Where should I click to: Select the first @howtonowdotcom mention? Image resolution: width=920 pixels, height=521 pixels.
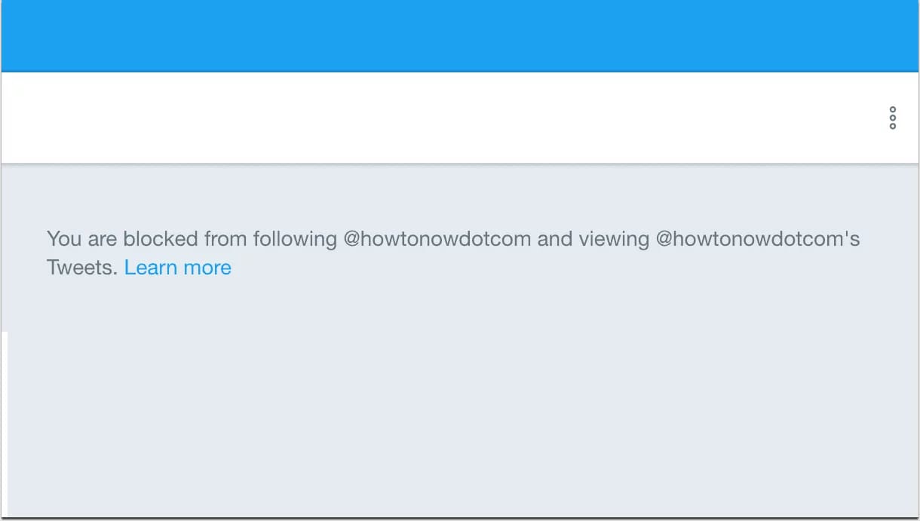coord(437,239)
